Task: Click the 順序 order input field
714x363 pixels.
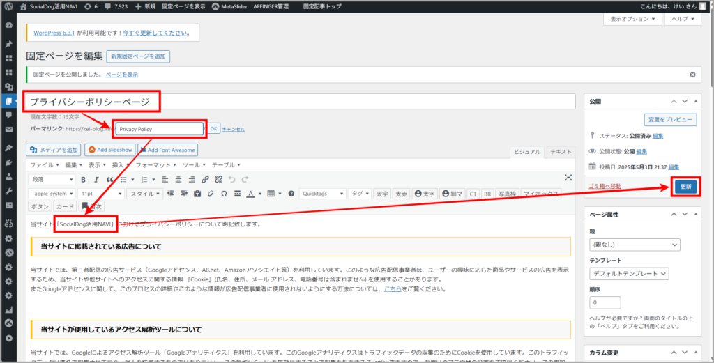Action: pyautogui.click(x=605, y=302)
